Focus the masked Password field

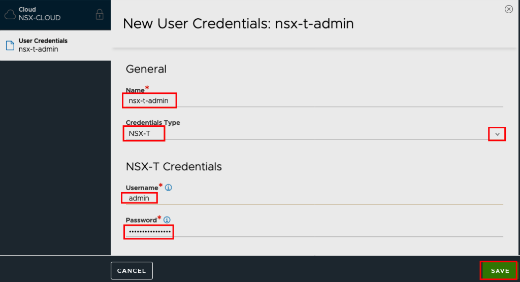[x=314, y=231]
